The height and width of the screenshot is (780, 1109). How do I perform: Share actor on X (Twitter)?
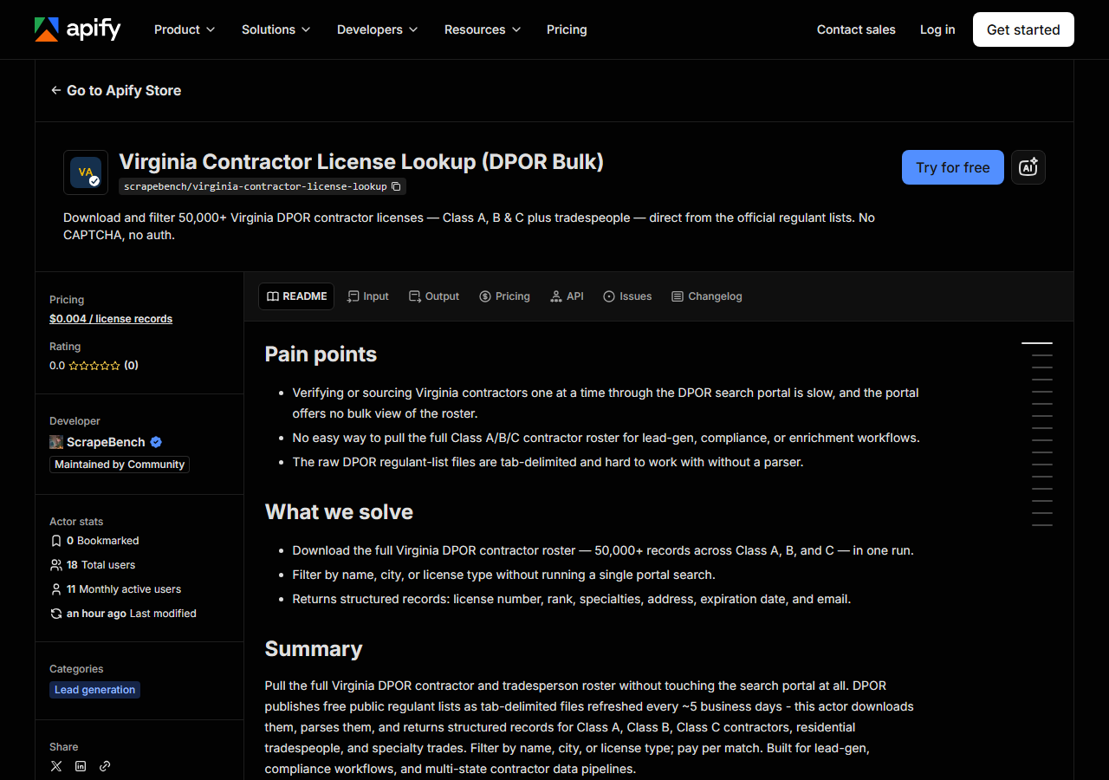(56, 766)
